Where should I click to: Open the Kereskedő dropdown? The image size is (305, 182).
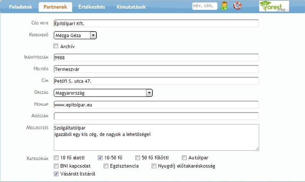click(x=93, y=35)
